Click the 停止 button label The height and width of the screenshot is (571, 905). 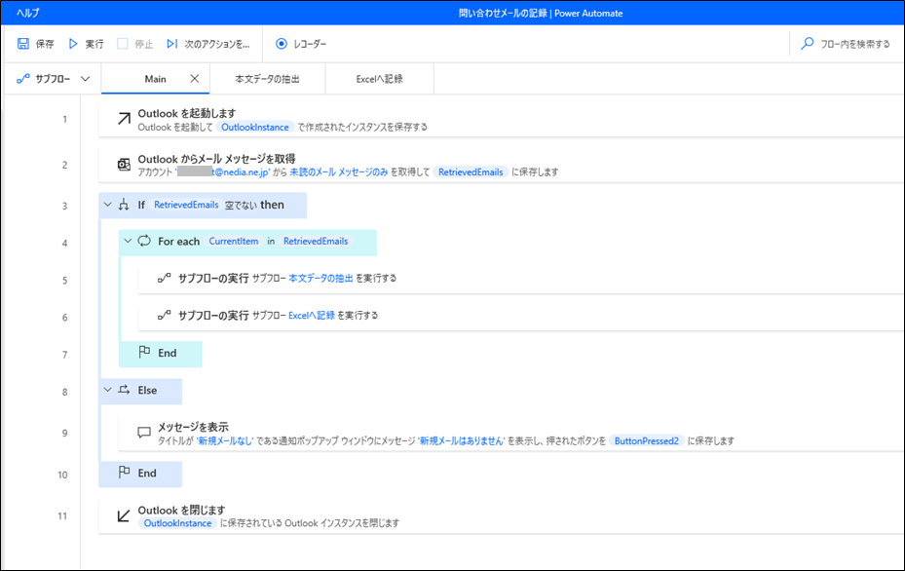click(x=144, y=44)
